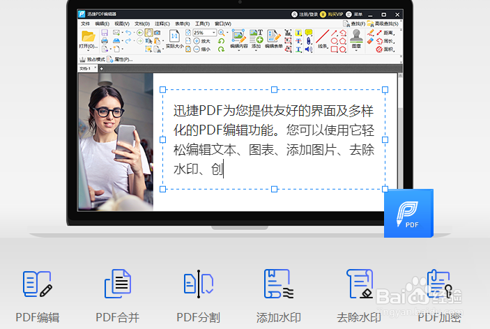Click Properties (属性) button
This screenshot has width=490, height=329.
pos(120,59)
